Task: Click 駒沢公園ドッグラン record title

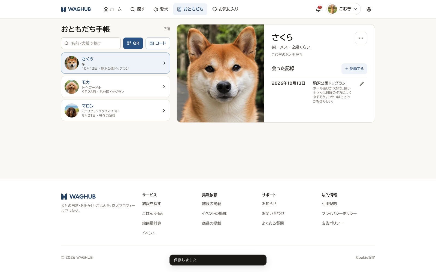Action: [329, 83]
